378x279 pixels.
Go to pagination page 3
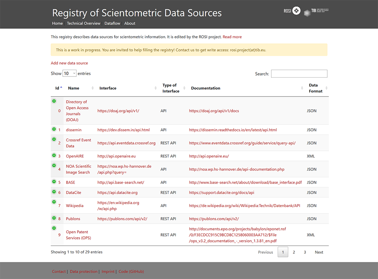click(305, 252)
